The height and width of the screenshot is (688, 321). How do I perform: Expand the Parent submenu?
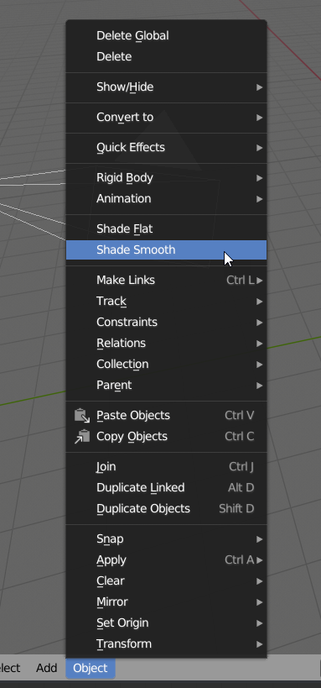pyautogui.click(x=166, y=385)
